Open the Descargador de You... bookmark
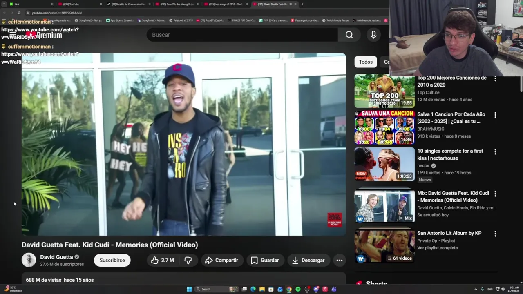523x294 pixels. pos(304,20)
